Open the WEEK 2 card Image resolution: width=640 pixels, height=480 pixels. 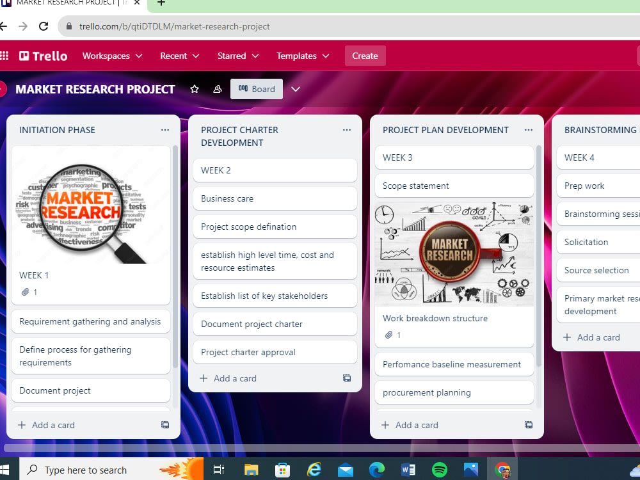pos(275,170)
